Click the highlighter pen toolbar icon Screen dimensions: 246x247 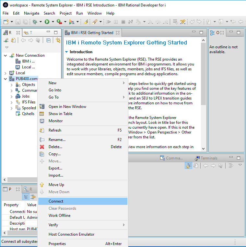pos(86,22)
